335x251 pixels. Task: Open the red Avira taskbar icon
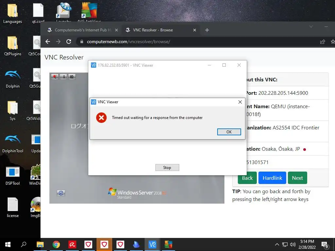pos(72,244)
